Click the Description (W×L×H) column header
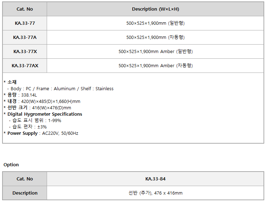Viewport: 266px width, 202px height. click(155, 9)
